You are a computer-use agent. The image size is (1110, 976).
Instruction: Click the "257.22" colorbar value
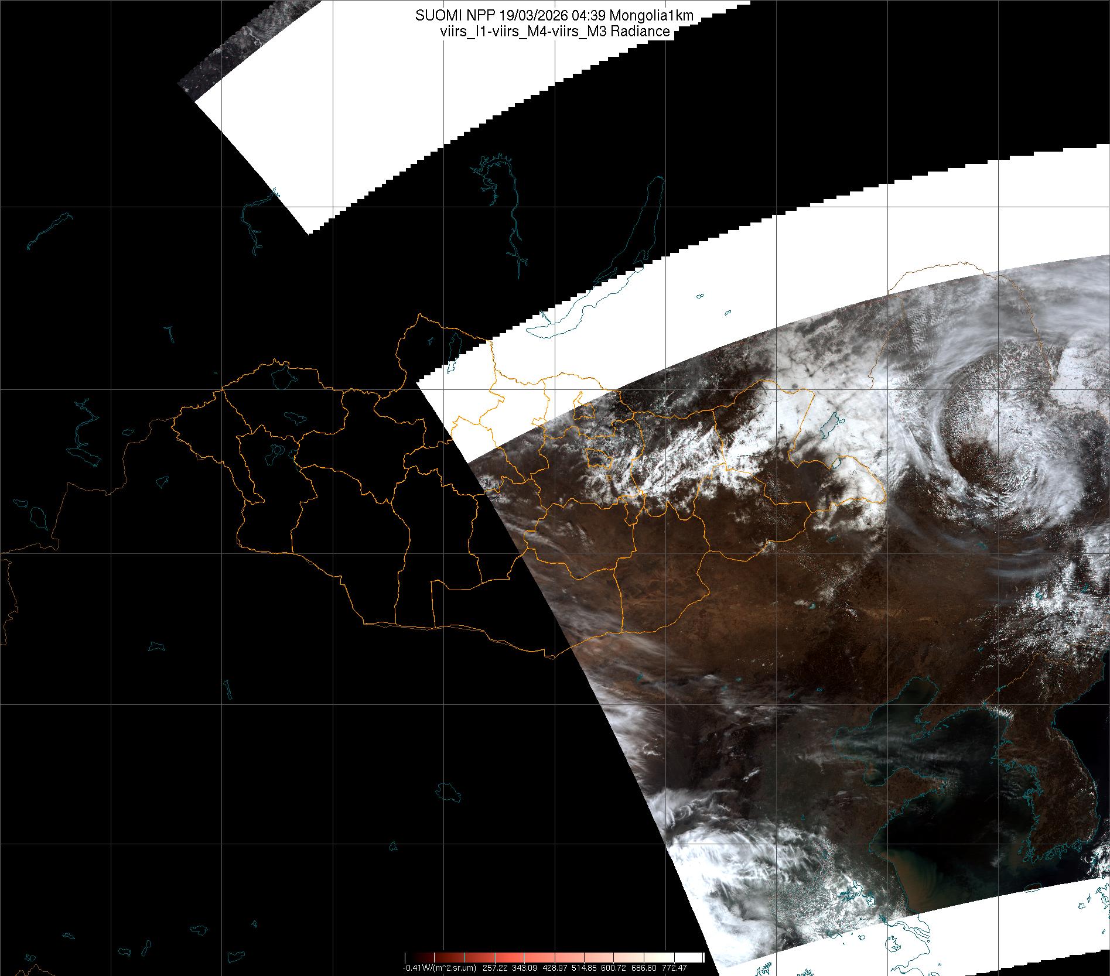tap(494, 968)
